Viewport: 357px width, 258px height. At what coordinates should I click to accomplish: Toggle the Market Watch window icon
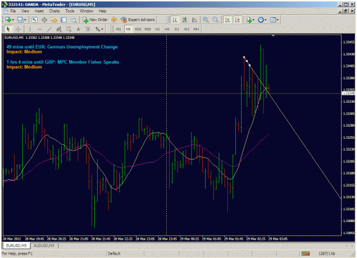[x=34, y=20]
